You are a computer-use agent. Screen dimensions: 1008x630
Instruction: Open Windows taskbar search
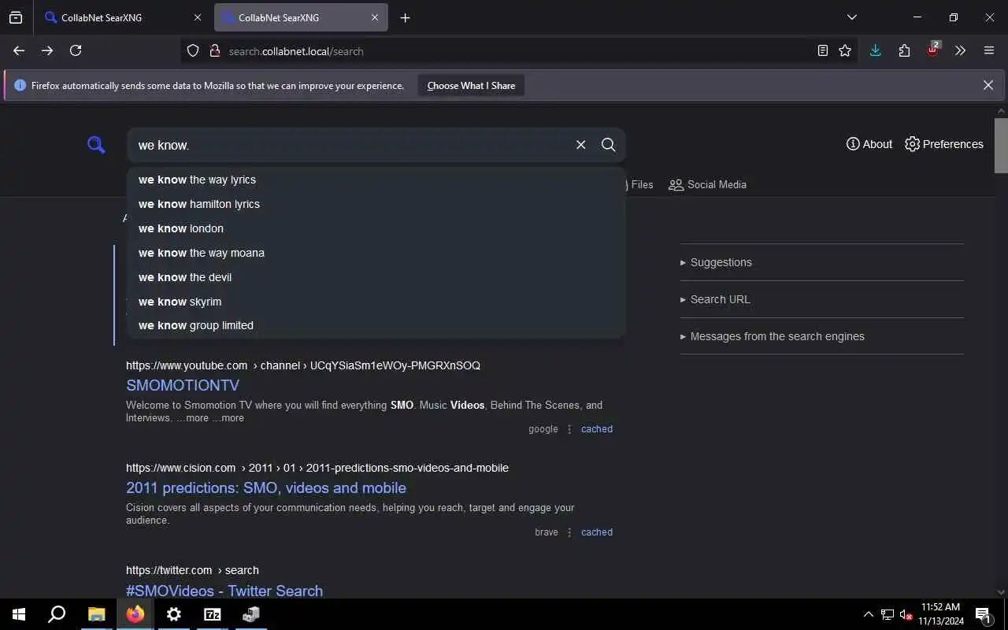[x=57, y=614]
